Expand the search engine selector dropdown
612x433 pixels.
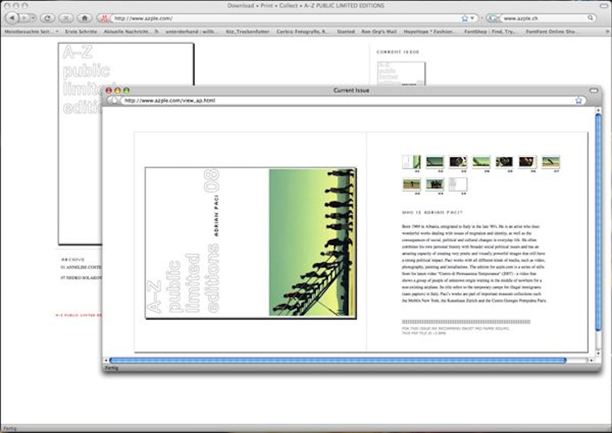click(x=493, y=18)
